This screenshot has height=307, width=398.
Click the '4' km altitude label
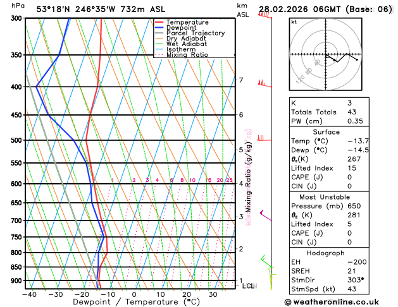[x=241, y=183]
